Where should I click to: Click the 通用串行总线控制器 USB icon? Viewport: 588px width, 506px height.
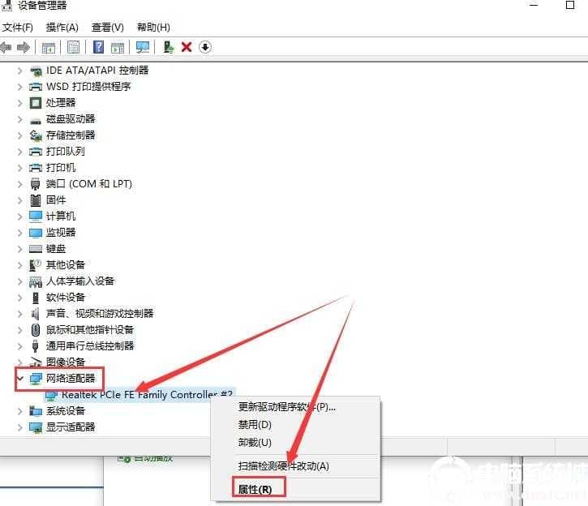pos(35,346)
